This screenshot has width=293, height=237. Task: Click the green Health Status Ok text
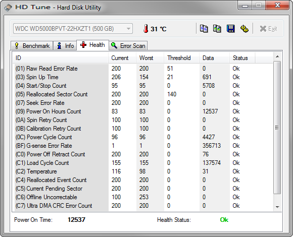(224, 220)
